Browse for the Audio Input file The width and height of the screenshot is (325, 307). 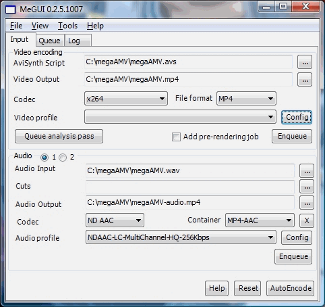[x=307, y=171]
